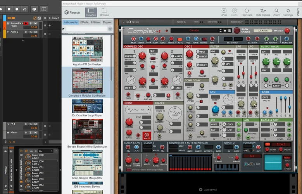Toggle automation write button in transport
This screenshot has width=302, height=194.
(25, 9)
